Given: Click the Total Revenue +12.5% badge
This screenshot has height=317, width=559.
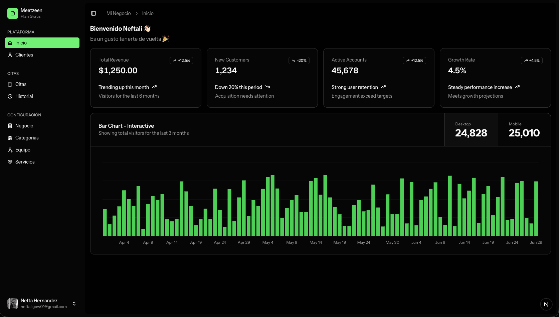Looking at the screenshot, I should [x=181, y=61].
